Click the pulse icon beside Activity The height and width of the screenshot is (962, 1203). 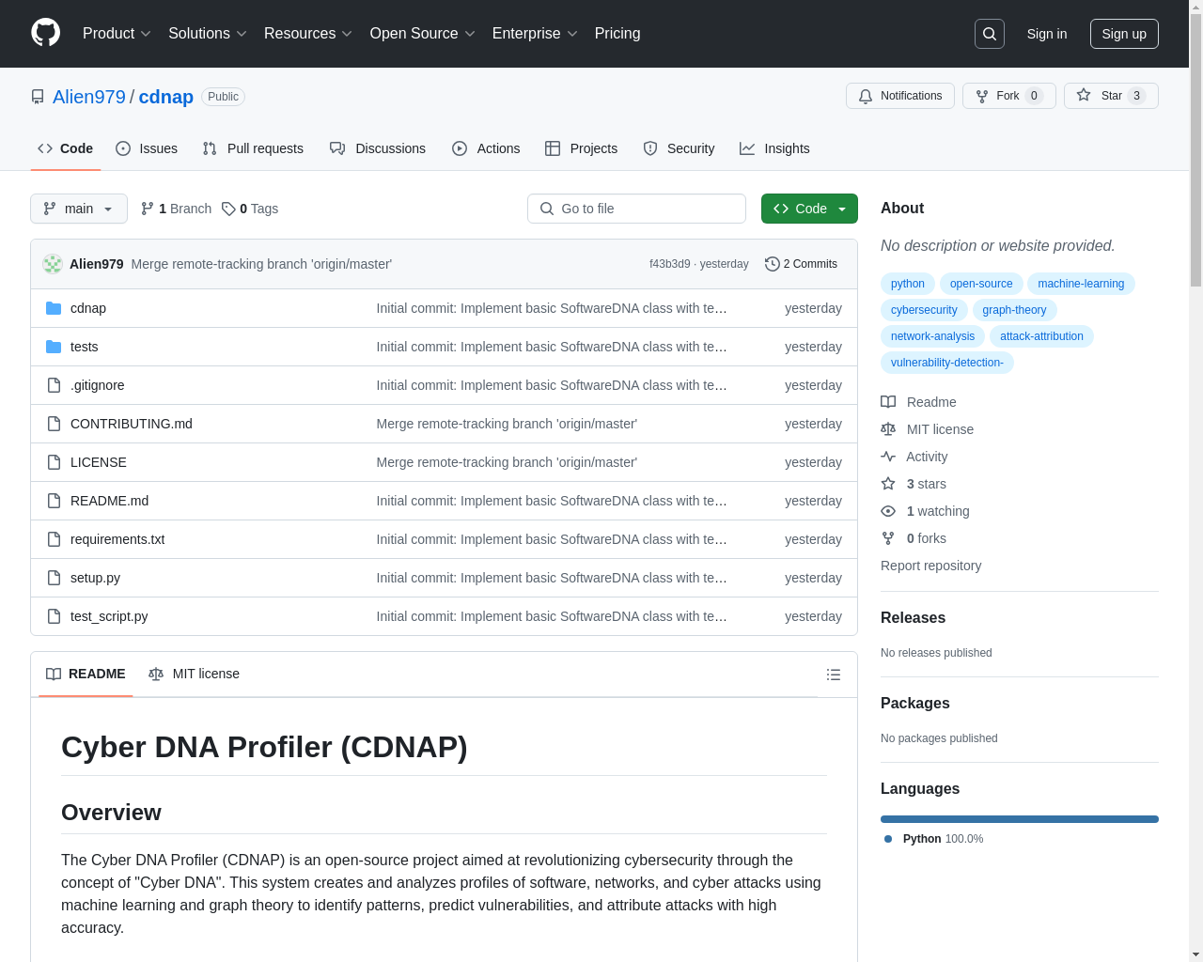point(888,457)
